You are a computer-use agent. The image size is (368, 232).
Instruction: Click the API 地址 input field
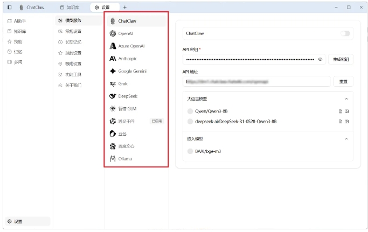click(x=256, y=81)
